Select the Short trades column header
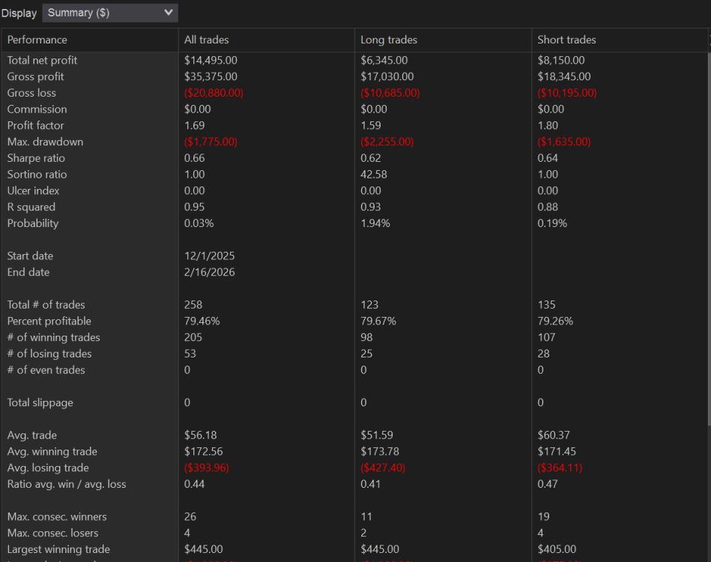This screenshot has width=711, height=562. point(566,40)
